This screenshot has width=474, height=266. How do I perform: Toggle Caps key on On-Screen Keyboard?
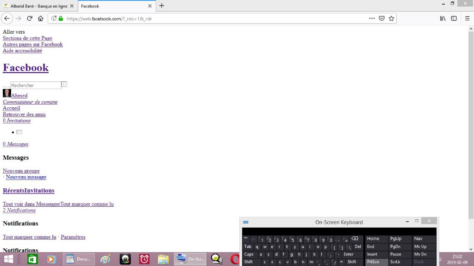[249, 254]
